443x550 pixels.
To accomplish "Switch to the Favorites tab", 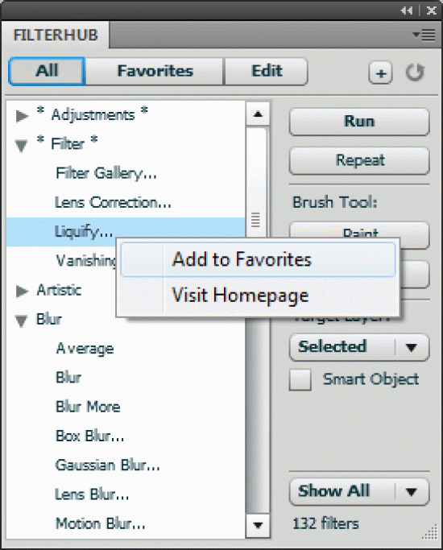I will click(155, 71).
